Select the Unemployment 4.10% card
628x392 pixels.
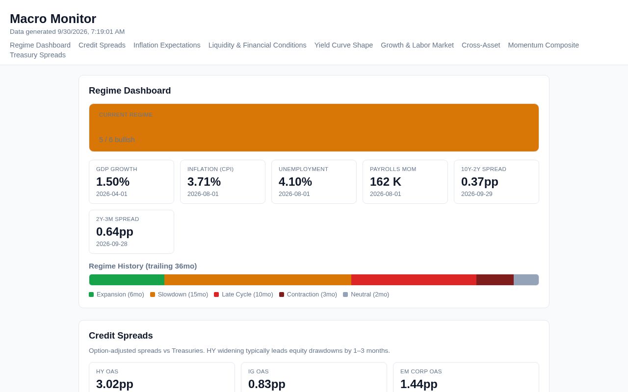pos(314,182)
